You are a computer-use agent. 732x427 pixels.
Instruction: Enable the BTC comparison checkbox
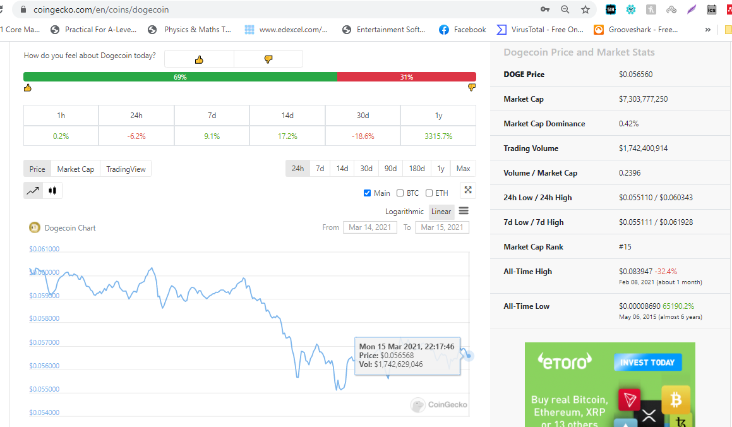pos(400,193)
